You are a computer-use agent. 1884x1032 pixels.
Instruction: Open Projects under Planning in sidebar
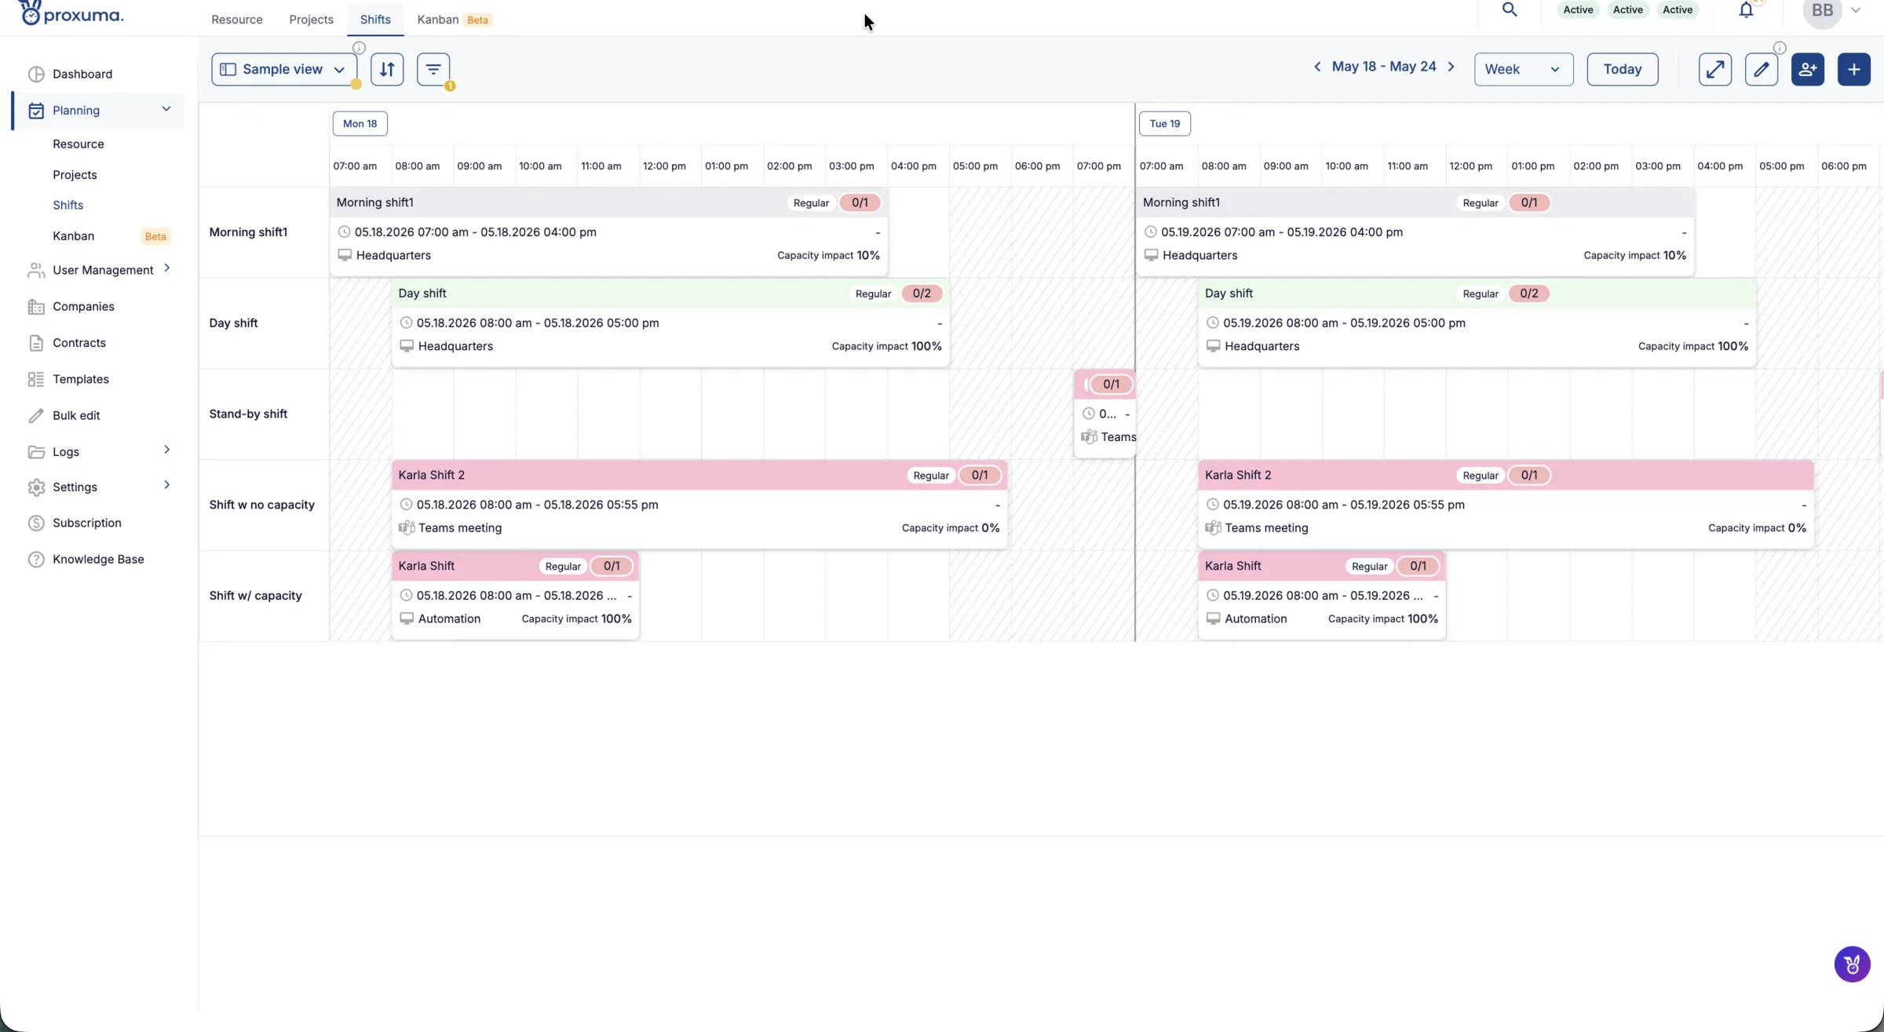tap(75, 174)
